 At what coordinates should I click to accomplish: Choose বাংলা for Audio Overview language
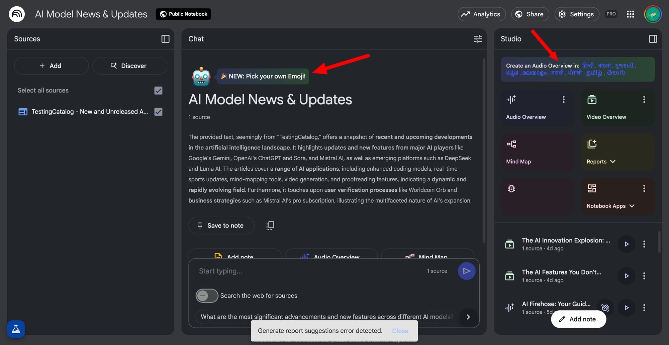tap(604, 65)
